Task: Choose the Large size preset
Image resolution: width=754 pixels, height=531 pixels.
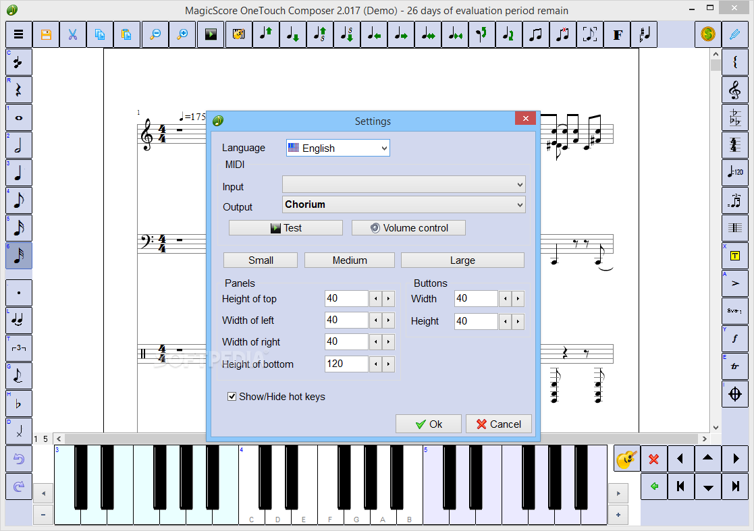Action: tap(462, 260)
